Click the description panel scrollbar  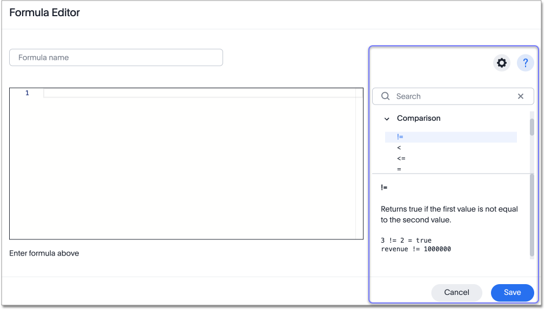pyautogui.click(x=531, y=216)
